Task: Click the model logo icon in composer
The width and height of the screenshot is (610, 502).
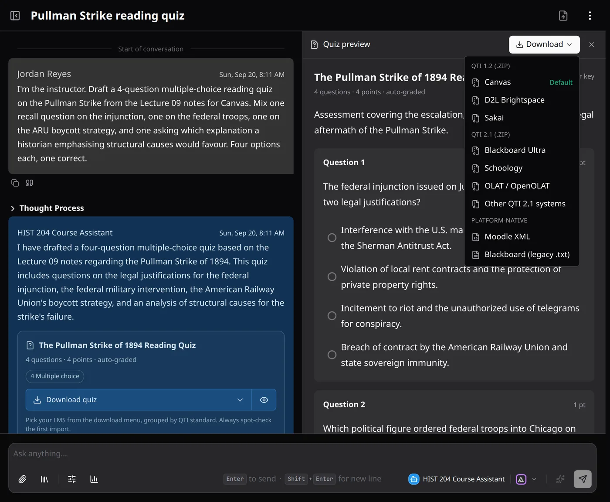Action: (521, 479)
